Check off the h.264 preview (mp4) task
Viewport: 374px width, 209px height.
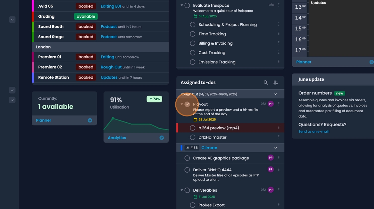(193, 128)
